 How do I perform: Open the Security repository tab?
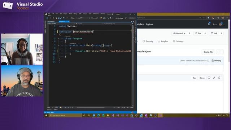(x=148, y=42)
